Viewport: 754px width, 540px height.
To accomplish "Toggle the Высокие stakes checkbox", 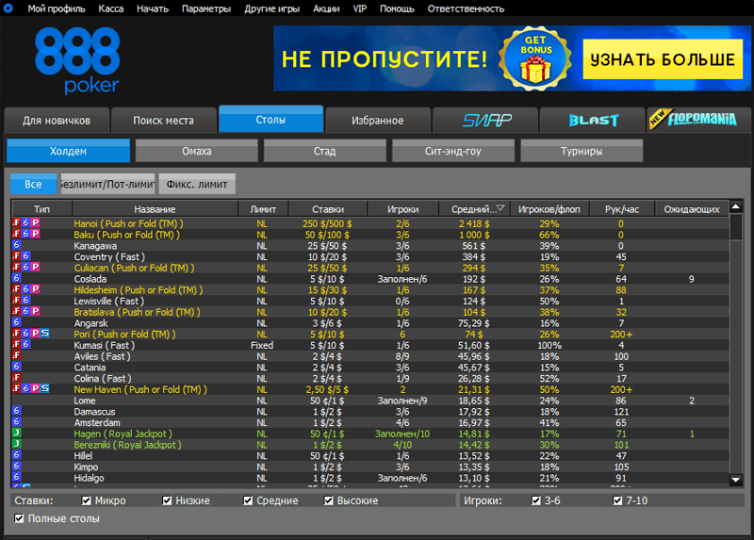I will 328,501.
